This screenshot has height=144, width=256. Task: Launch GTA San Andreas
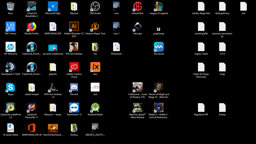[x=74, y=47]
